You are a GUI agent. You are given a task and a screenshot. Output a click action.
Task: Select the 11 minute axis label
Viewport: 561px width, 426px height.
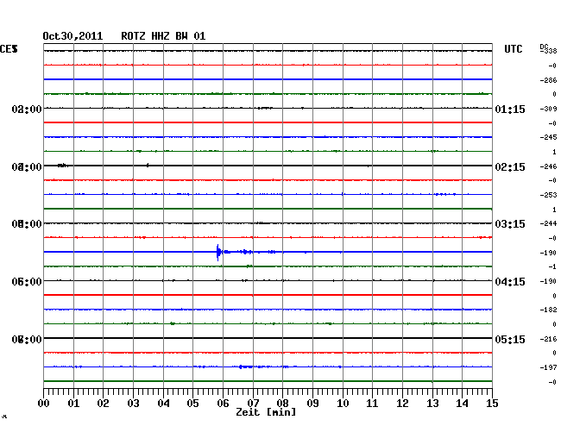pos(373,404)
